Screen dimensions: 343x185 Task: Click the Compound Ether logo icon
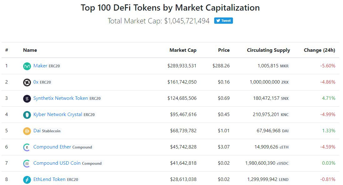27,147
